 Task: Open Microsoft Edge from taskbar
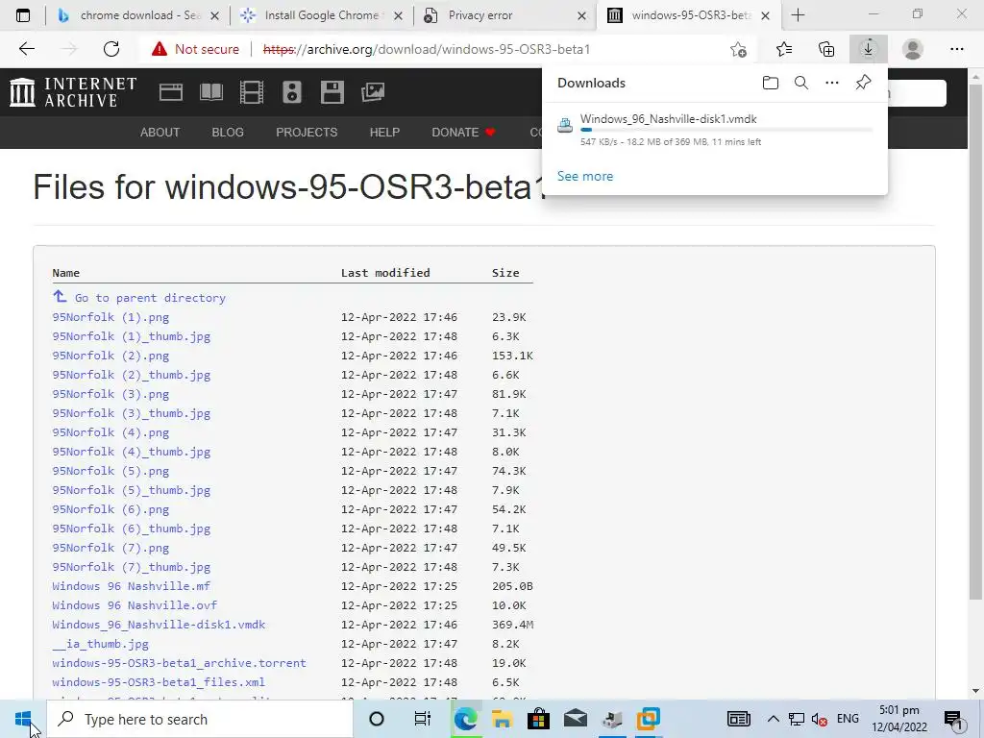pos(465,719)
